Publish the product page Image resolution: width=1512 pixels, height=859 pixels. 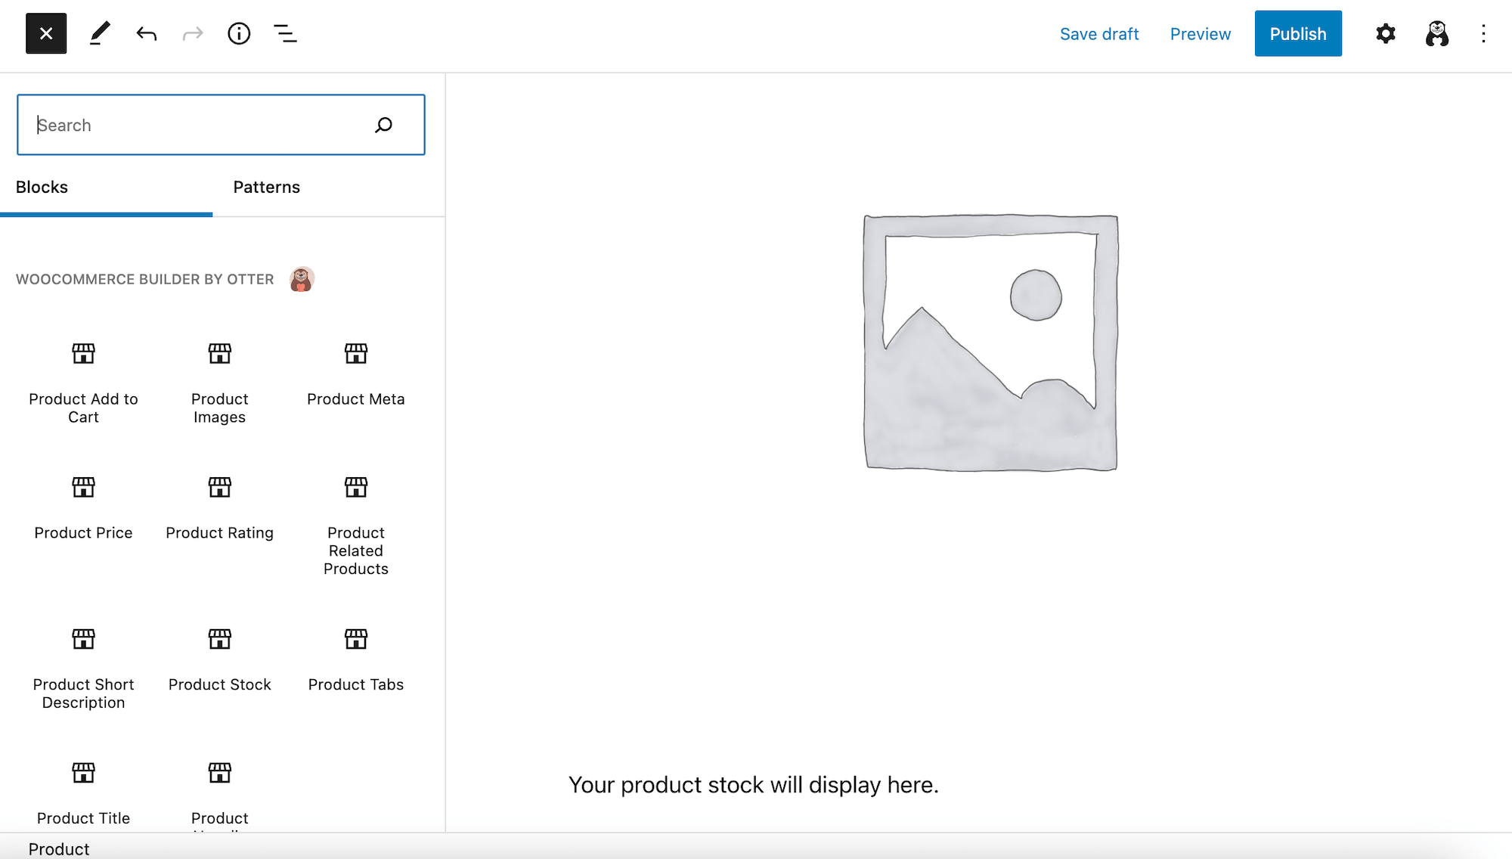coord(1297,33)
